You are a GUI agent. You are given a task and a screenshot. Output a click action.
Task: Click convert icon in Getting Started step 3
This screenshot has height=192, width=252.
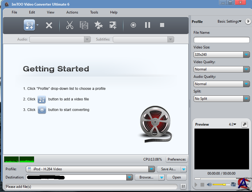click(x=42, y=110)
